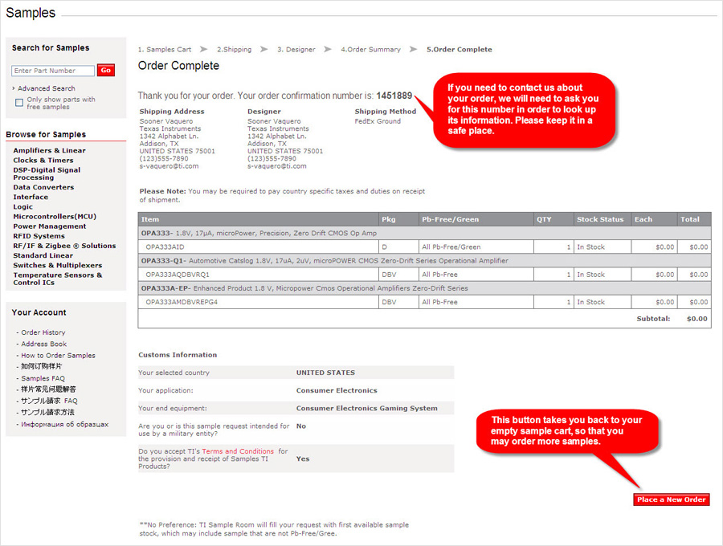Go to step 2 Shipping
This screenshot has height=546, width=723.
point(234,50)
